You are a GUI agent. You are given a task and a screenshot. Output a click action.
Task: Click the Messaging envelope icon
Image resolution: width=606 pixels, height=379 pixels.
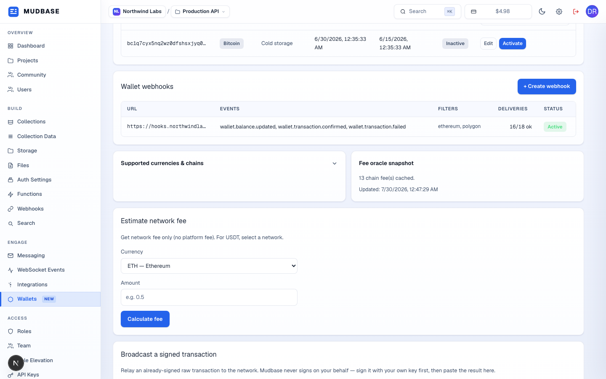(11, 256)
